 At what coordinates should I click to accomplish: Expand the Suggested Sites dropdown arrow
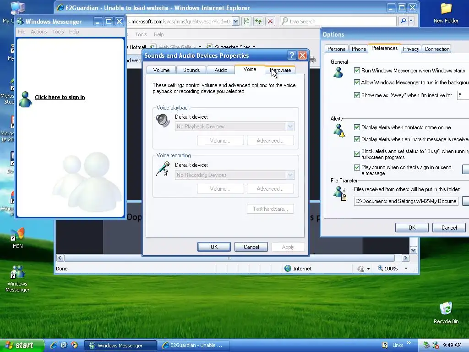point(254,47)
